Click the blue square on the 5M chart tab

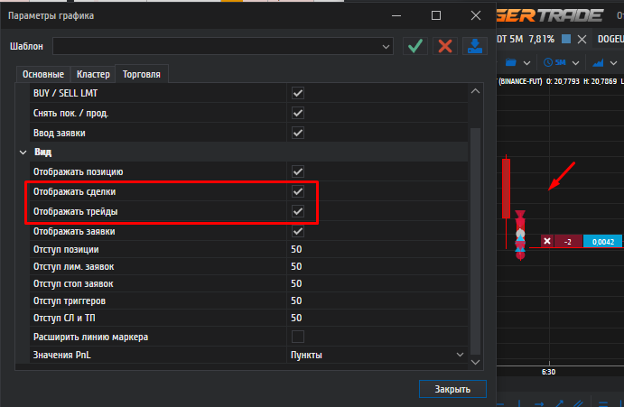coord(566,39)
